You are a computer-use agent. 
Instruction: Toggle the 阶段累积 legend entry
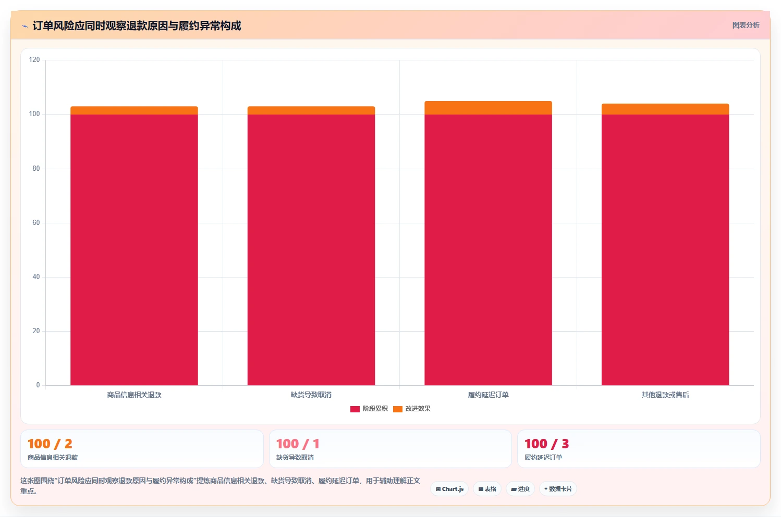click(369, 409)
